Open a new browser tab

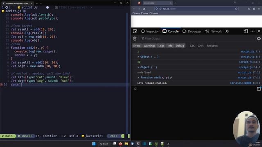[176, 3]
